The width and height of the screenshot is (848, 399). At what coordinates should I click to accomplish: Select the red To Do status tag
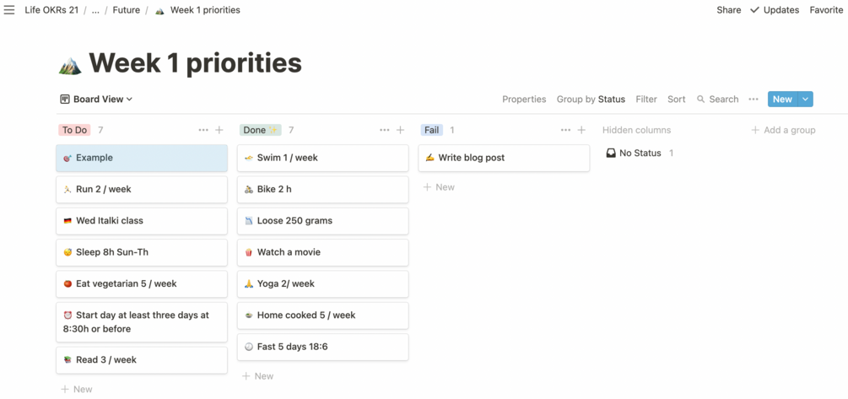pos(74,130)
